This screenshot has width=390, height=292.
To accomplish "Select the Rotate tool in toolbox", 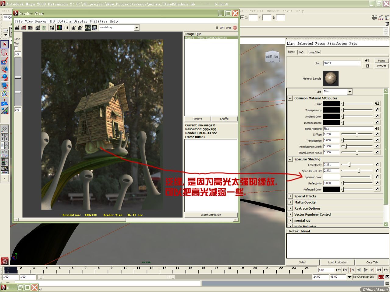I will tap(5, 78).
